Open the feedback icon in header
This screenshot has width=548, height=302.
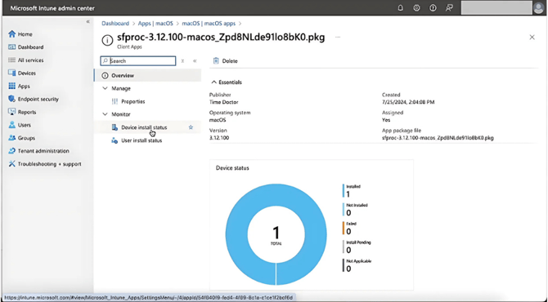click(449, 8)
